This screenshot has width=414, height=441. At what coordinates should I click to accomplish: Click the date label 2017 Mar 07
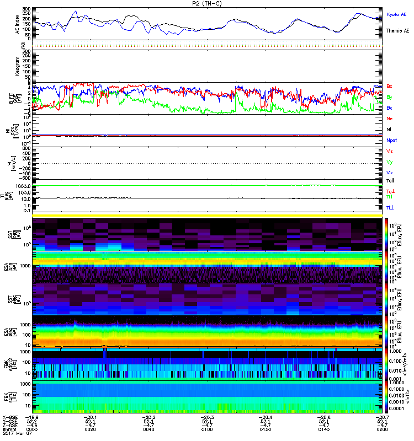[x=17, y=433]
